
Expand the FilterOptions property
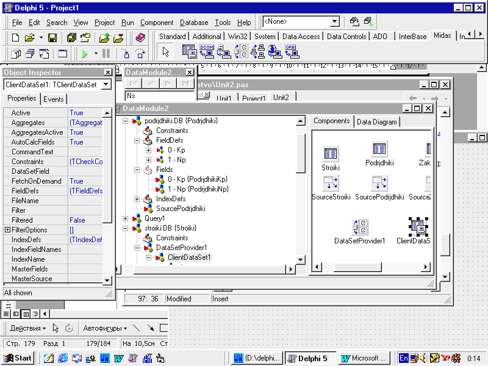tap(7, 230)
